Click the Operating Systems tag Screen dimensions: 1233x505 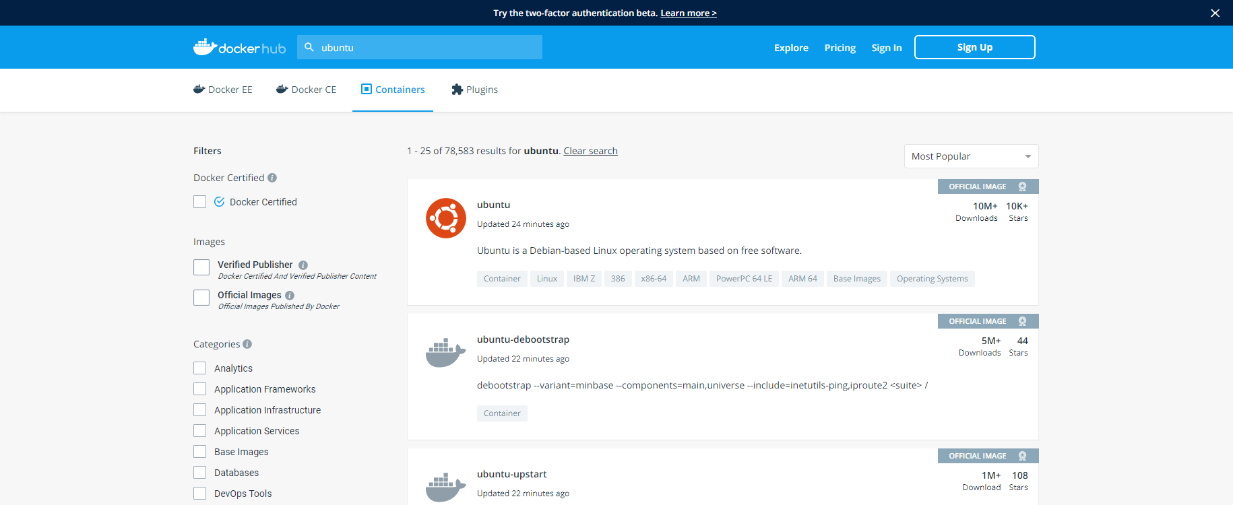click(x=932, y=279)
